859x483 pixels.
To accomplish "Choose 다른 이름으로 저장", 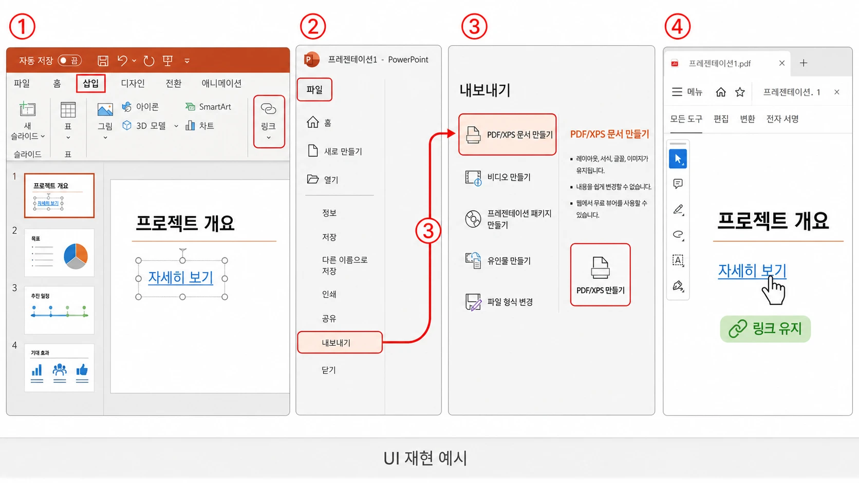I will tap(345, 265).
